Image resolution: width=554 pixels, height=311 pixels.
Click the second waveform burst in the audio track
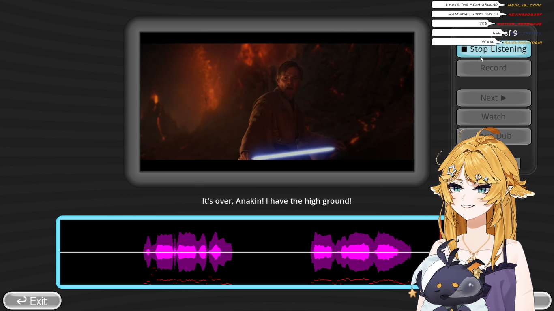[x=361, y=252]
